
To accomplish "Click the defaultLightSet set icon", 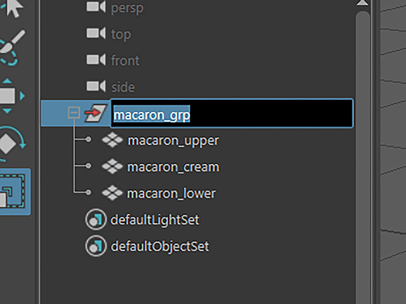I will [x=96, y=220].
